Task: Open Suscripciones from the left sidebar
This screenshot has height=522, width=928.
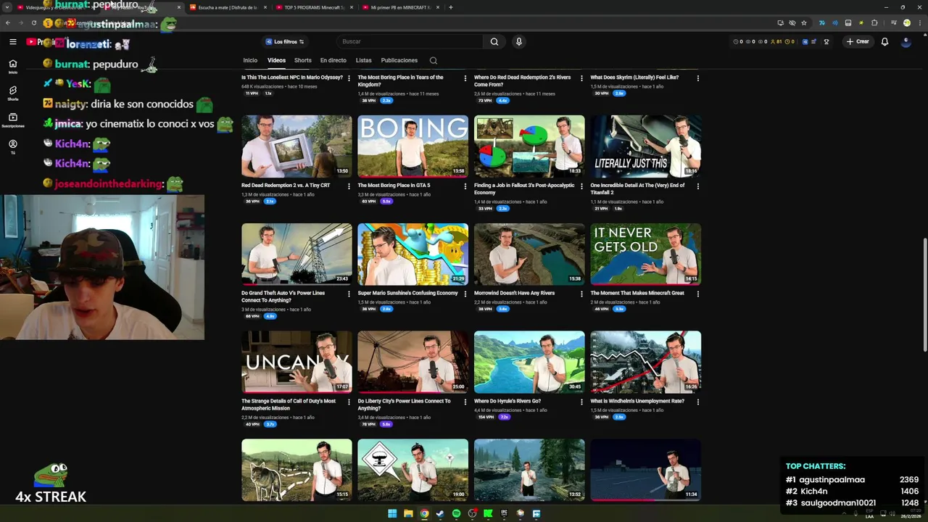Action: tap(12, 120)
